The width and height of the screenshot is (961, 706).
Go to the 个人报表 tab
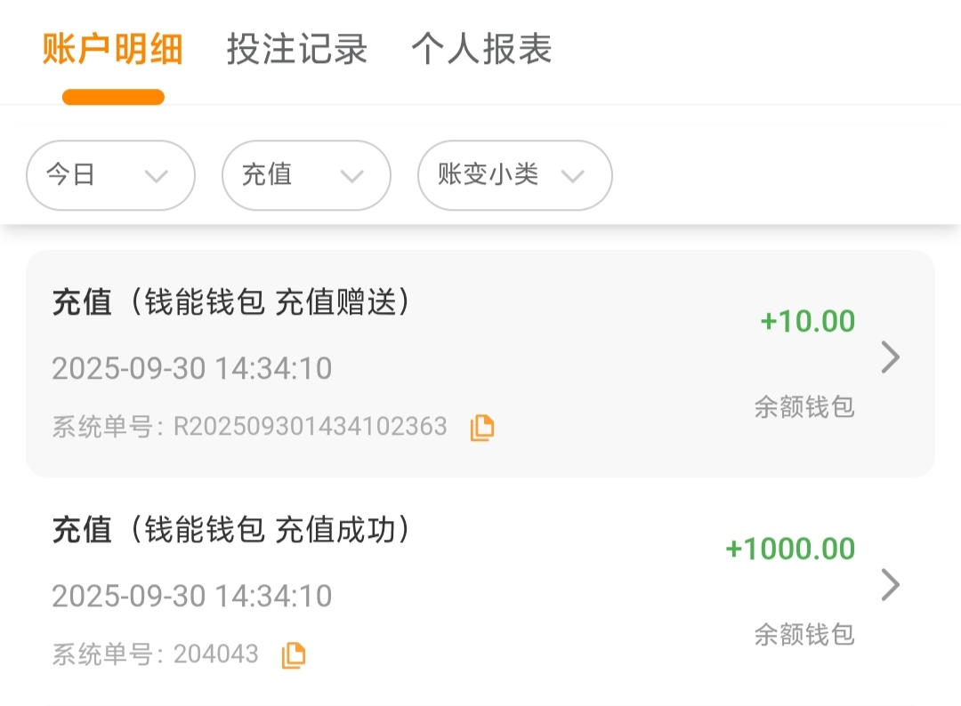pyautogui.click(x=481, y=50)
